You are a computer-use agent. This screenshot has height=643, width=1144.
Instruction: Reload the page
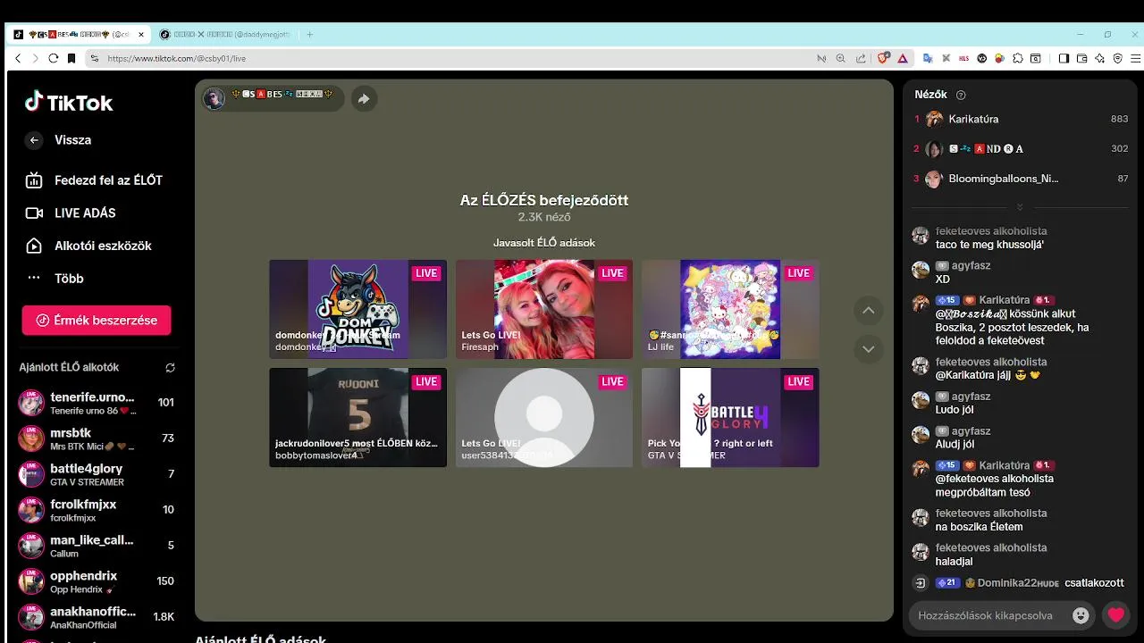(x=54, y=58)
